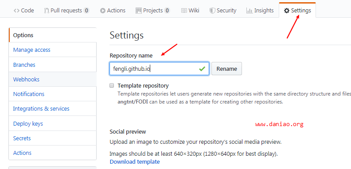Open Deploy keys in sidebar
Image resolution: width=351 pixels, height=169 pixels.
[x=53, y=123]
